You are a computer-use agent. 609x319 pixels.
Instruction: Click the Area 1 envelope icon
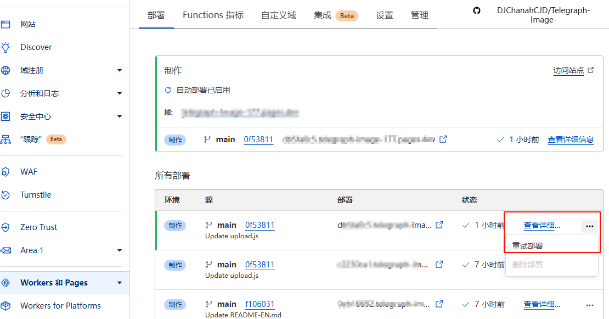click(5, 250)
